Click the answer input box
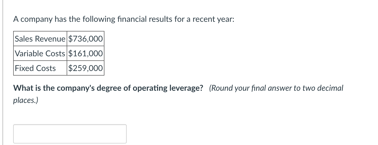 click(70, 134)
